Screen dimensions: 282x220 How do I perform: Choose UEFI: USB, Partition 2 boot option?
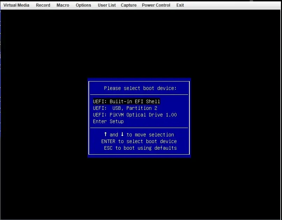tap(125, 108)
